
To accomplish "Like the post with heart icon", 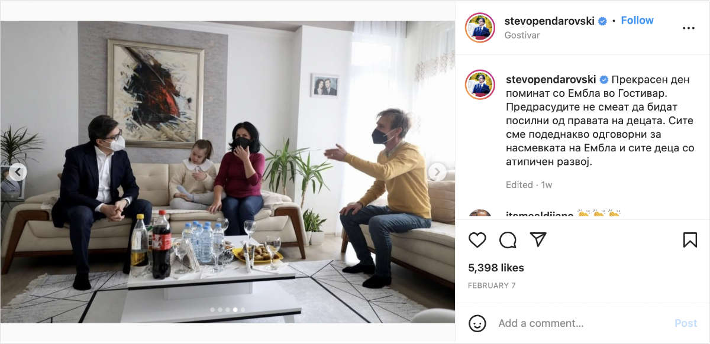I will (477, 239).
